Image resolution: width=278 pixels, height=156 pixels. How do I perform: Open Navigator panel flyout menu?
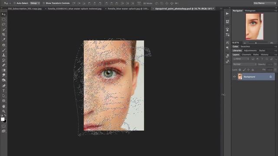coord(276,11)
